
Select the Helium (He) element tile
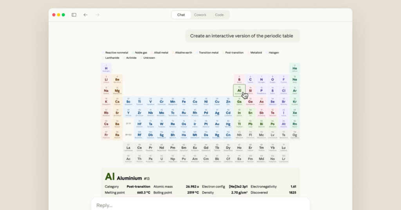tap(294, 68)
